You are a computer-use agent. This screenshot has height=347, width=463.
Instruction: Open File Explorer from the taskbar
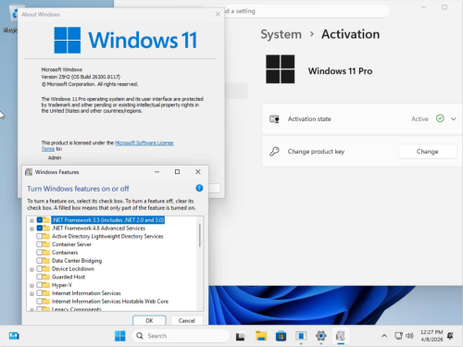click(x=261, y=336)
